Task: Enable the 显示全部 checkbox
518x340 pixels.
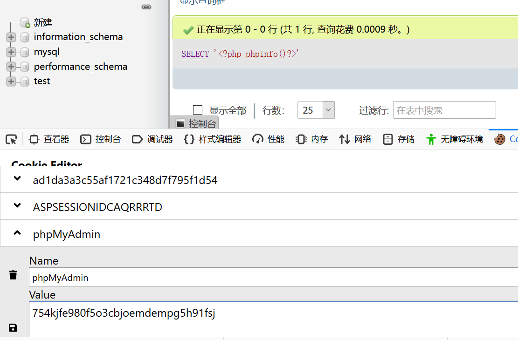Action: (198, 110)
